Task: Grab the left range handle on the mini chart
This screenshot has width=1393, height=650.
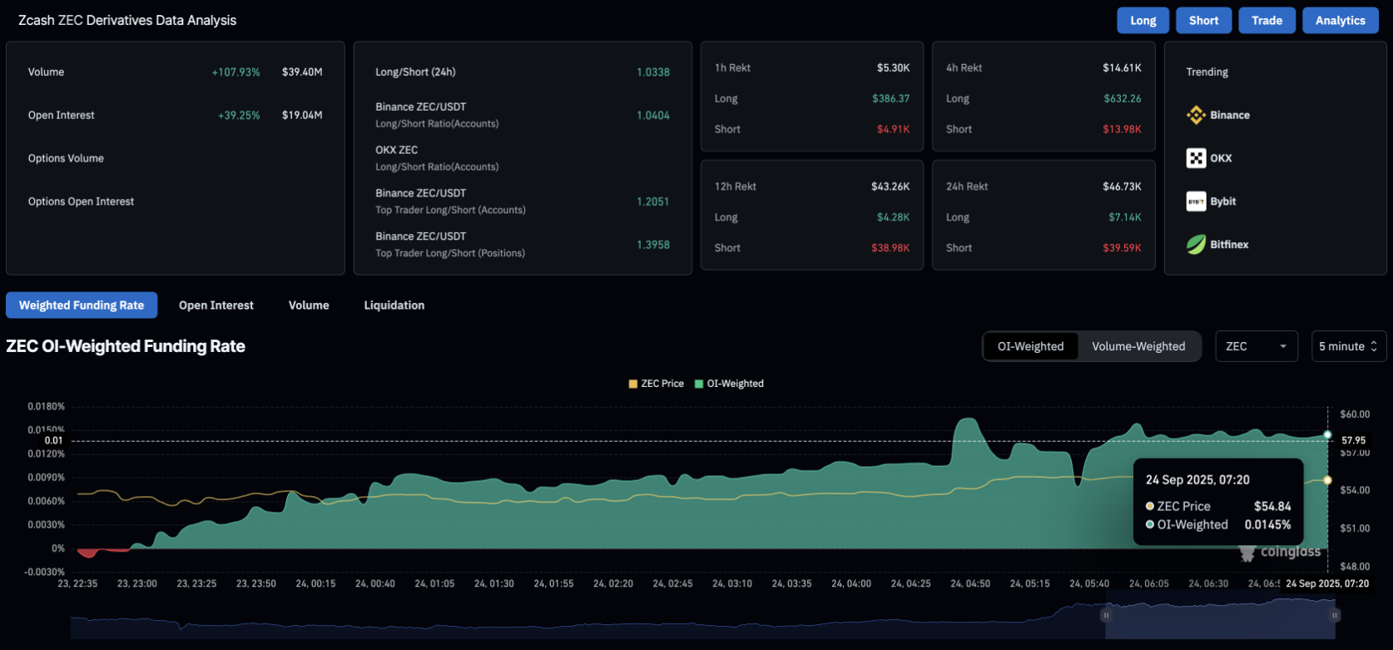Action: 1106,615
